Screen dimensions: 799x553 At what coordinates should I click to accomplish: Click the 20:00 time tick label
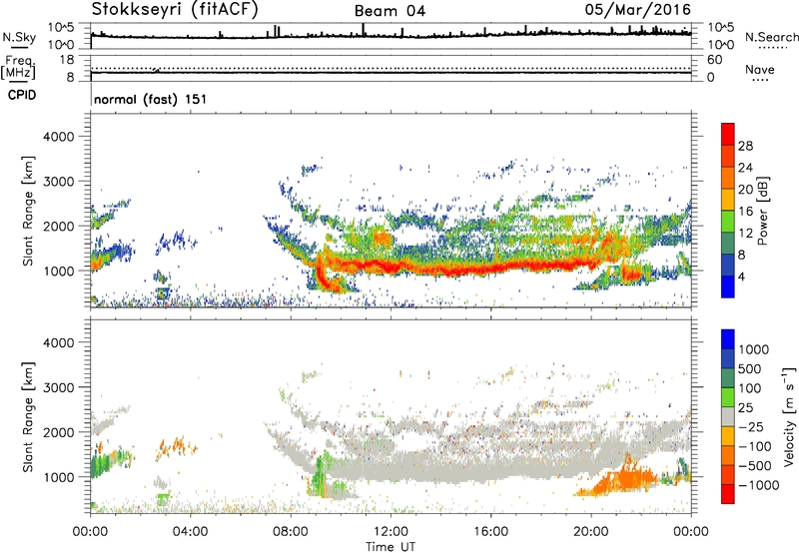[x=591, y=532]
